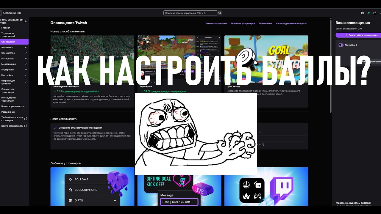Expand the GIFTS dropdown chevron
Viewport: 381px width, 214px height.
(115, 201)
